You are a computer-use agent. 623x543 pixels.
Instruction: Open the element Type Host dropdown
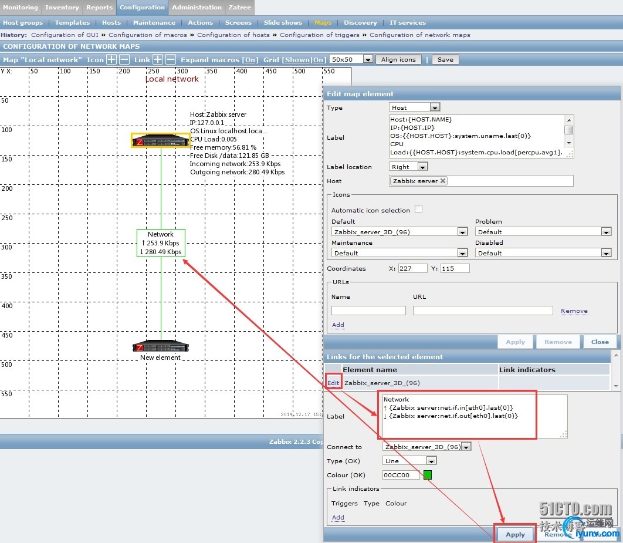click(414, 107)
